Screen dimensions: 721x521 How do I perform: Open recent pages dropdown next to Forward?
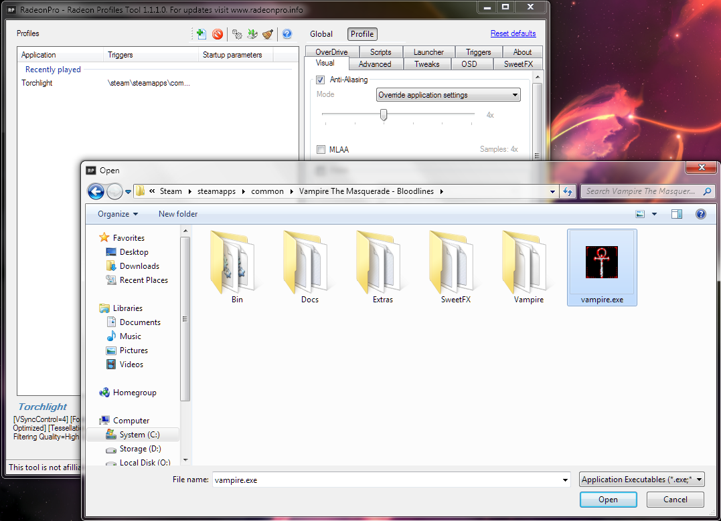(129, 191)
